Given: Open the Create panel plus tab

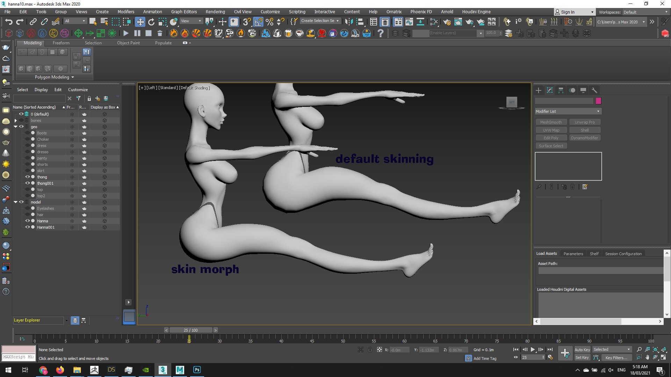Looking at the screenshot, I should pos(539,90).
